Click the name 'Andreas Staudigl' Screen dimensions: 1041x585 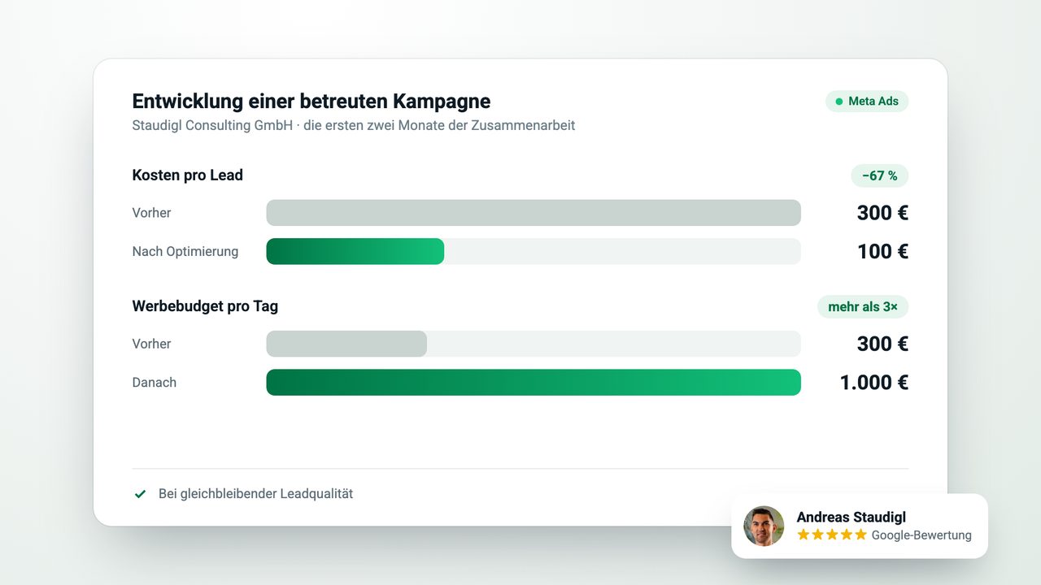click(852, 517)
